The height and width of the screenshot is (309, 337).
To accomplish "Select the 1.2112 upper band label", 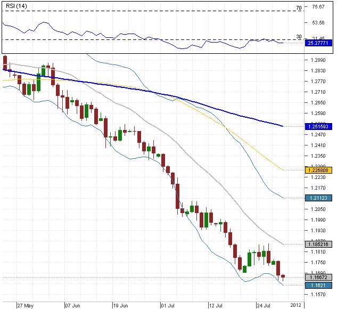I will point(319,198).
